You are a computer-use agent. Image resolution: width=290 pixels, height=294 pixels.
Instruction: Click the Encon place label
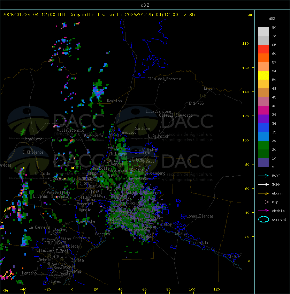(209, 88)
